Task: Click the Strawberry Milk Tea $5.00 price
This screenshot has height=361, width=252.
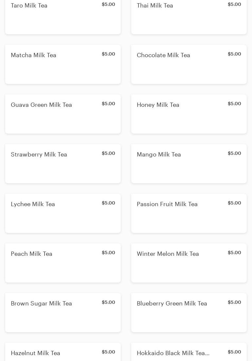Action: [x=108, y=153]
